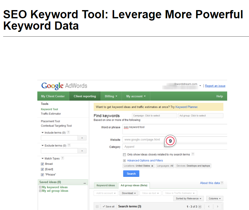Toggle the Broad match type checkbox
249x210 pixels.
[x=42, y=164]
